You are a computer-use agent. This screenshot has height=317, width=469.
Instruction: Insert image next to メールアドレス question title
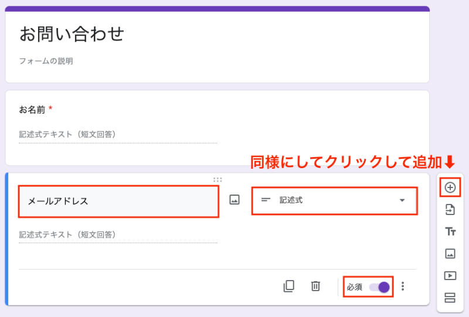[235, 200]
